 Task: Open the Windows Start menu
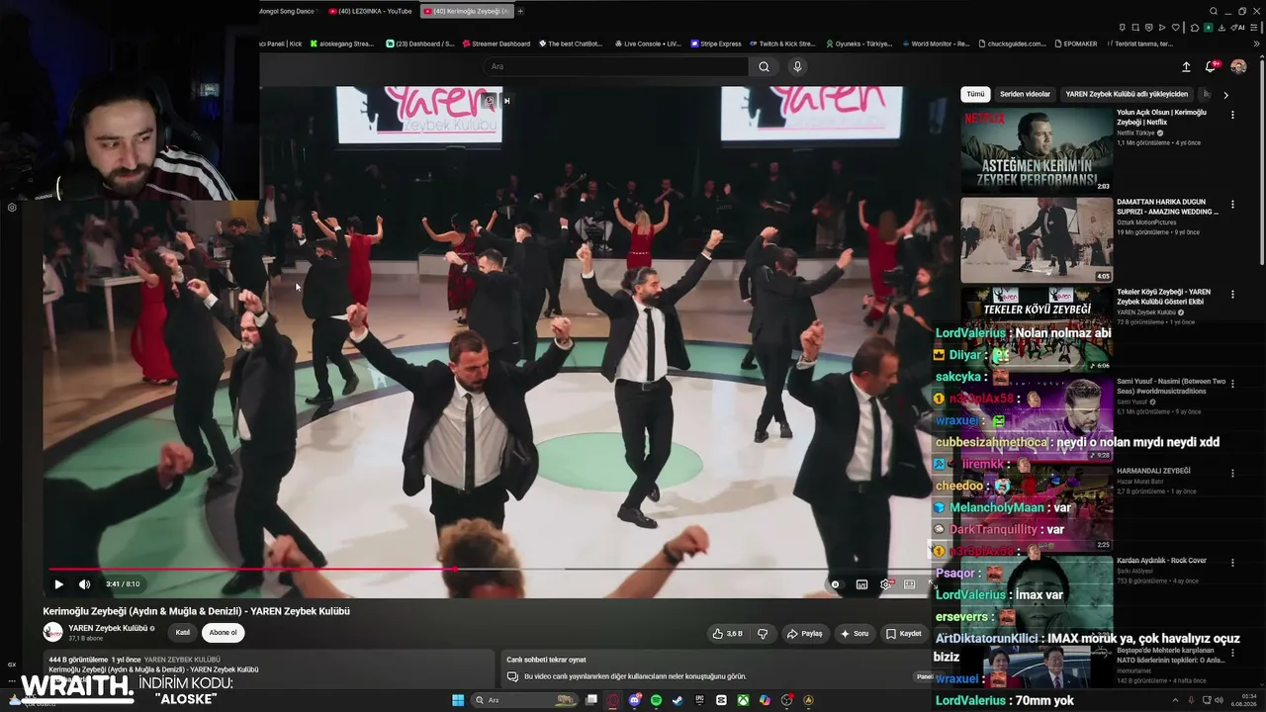458,700
